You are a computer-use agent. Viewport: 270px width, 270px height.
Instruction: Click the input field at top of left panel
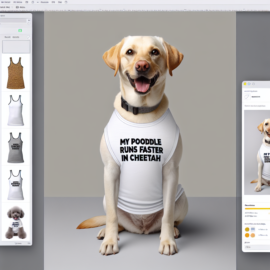[13, 21]
